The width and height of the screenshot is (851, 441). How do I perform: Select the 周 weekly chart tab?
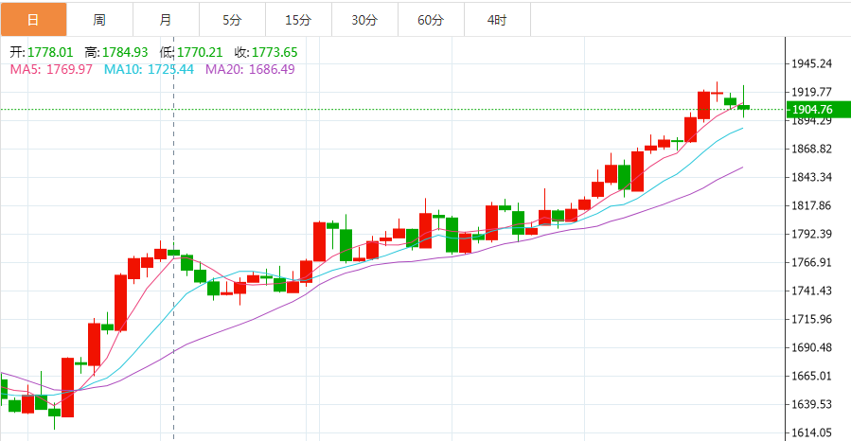point(99,20)
